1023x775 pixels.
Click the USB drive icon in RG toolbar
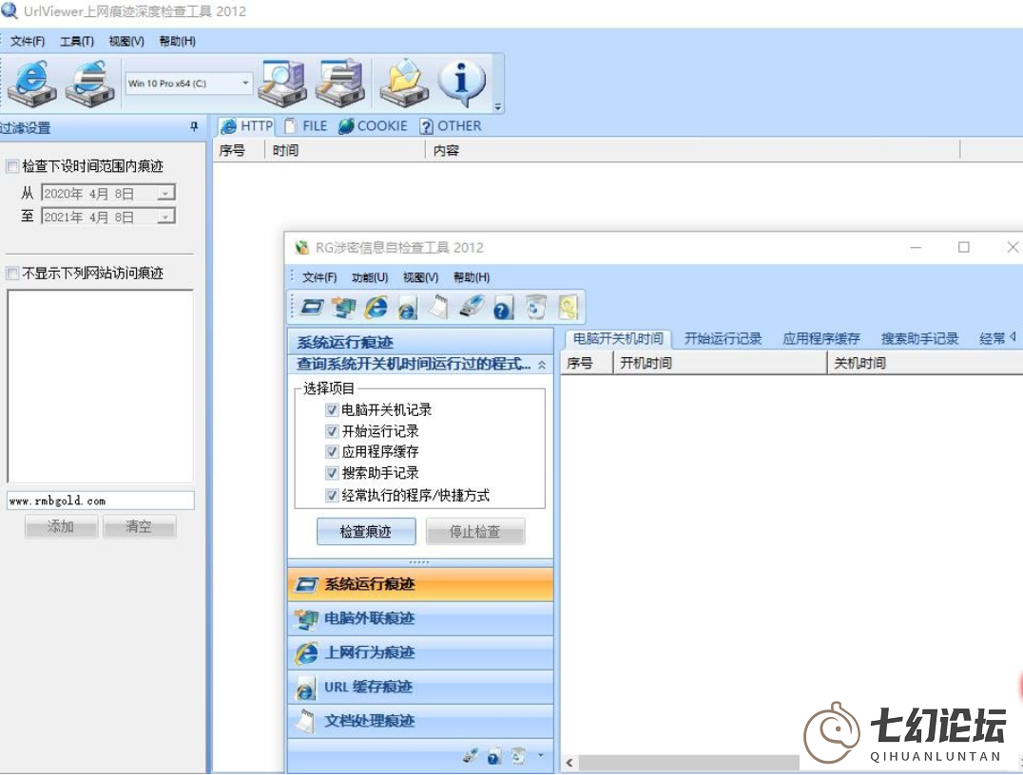(472, 307)
